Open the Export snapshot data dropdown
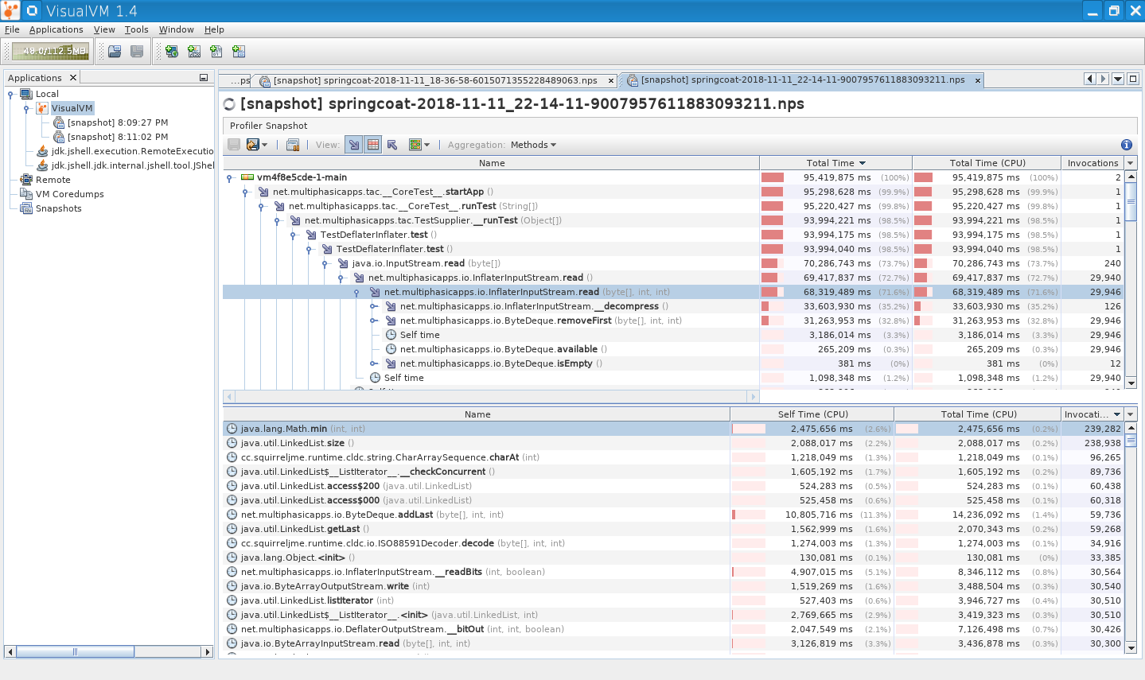Screen dimensions: 1145x680 click(257, 145)
